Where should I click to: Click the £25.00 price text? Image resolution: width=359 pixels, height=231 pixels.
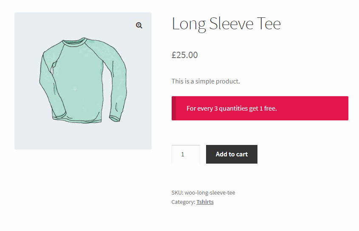(x=185, y=55)
